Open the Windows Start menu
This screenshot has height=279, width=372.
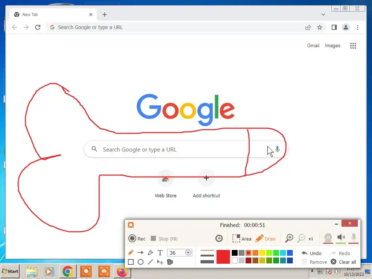(x=10, y=271)
